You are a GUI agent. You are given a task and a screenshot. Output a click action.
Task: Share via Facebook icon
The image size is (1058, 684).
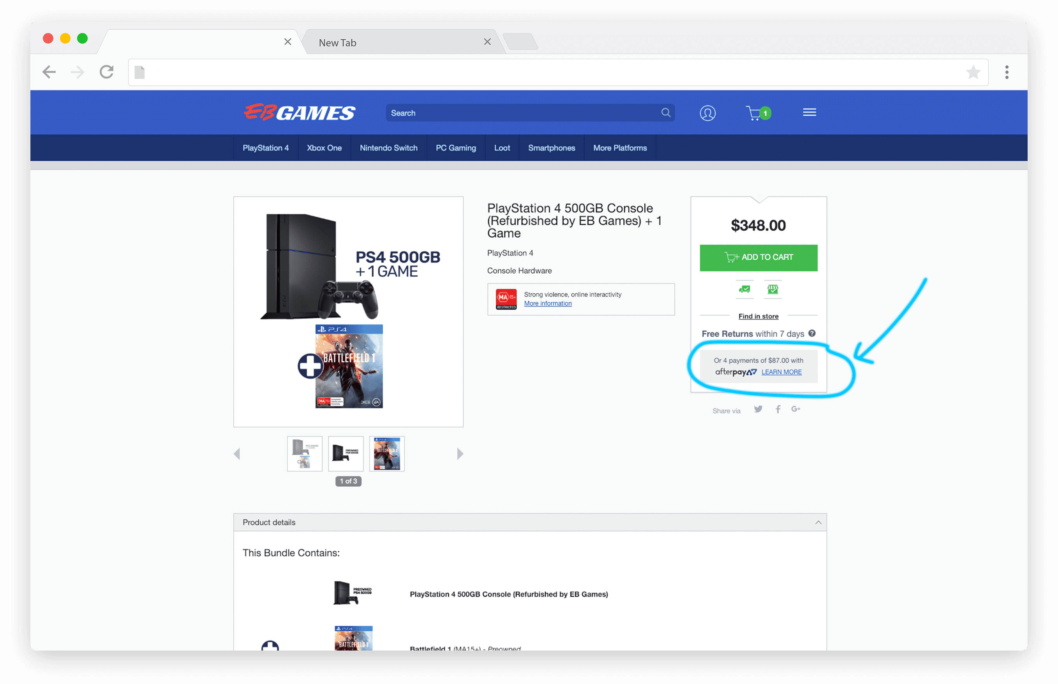[x=778, y=409]
